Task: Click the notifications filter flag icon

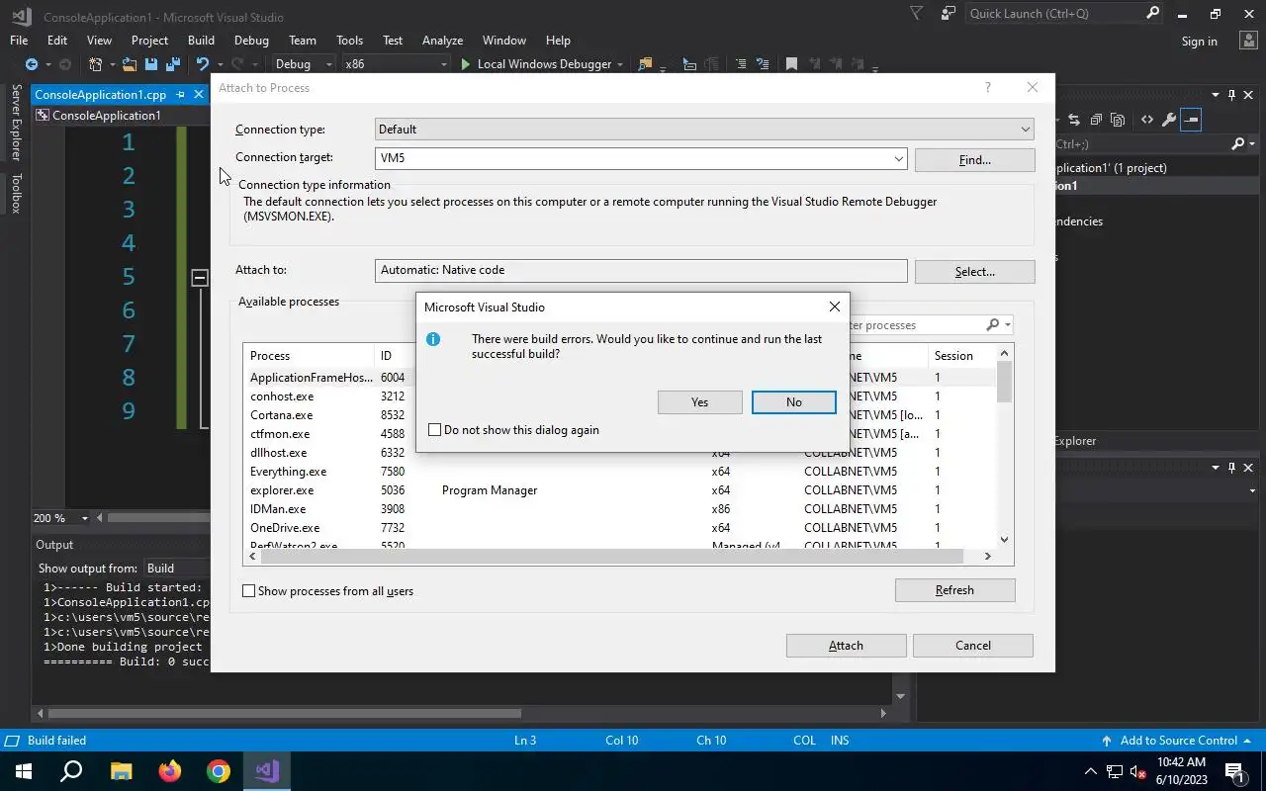Action: (917, 14)
